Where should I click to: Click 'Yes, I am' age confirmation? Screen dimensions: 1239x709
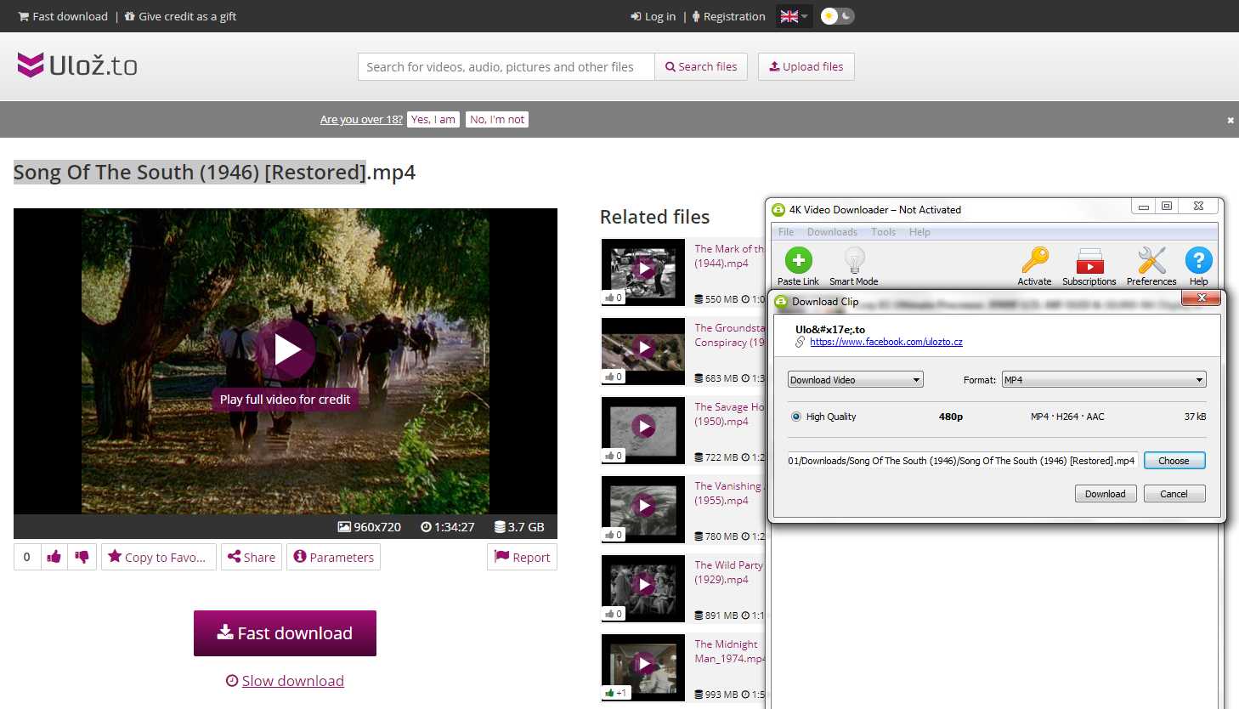point(433,120)
